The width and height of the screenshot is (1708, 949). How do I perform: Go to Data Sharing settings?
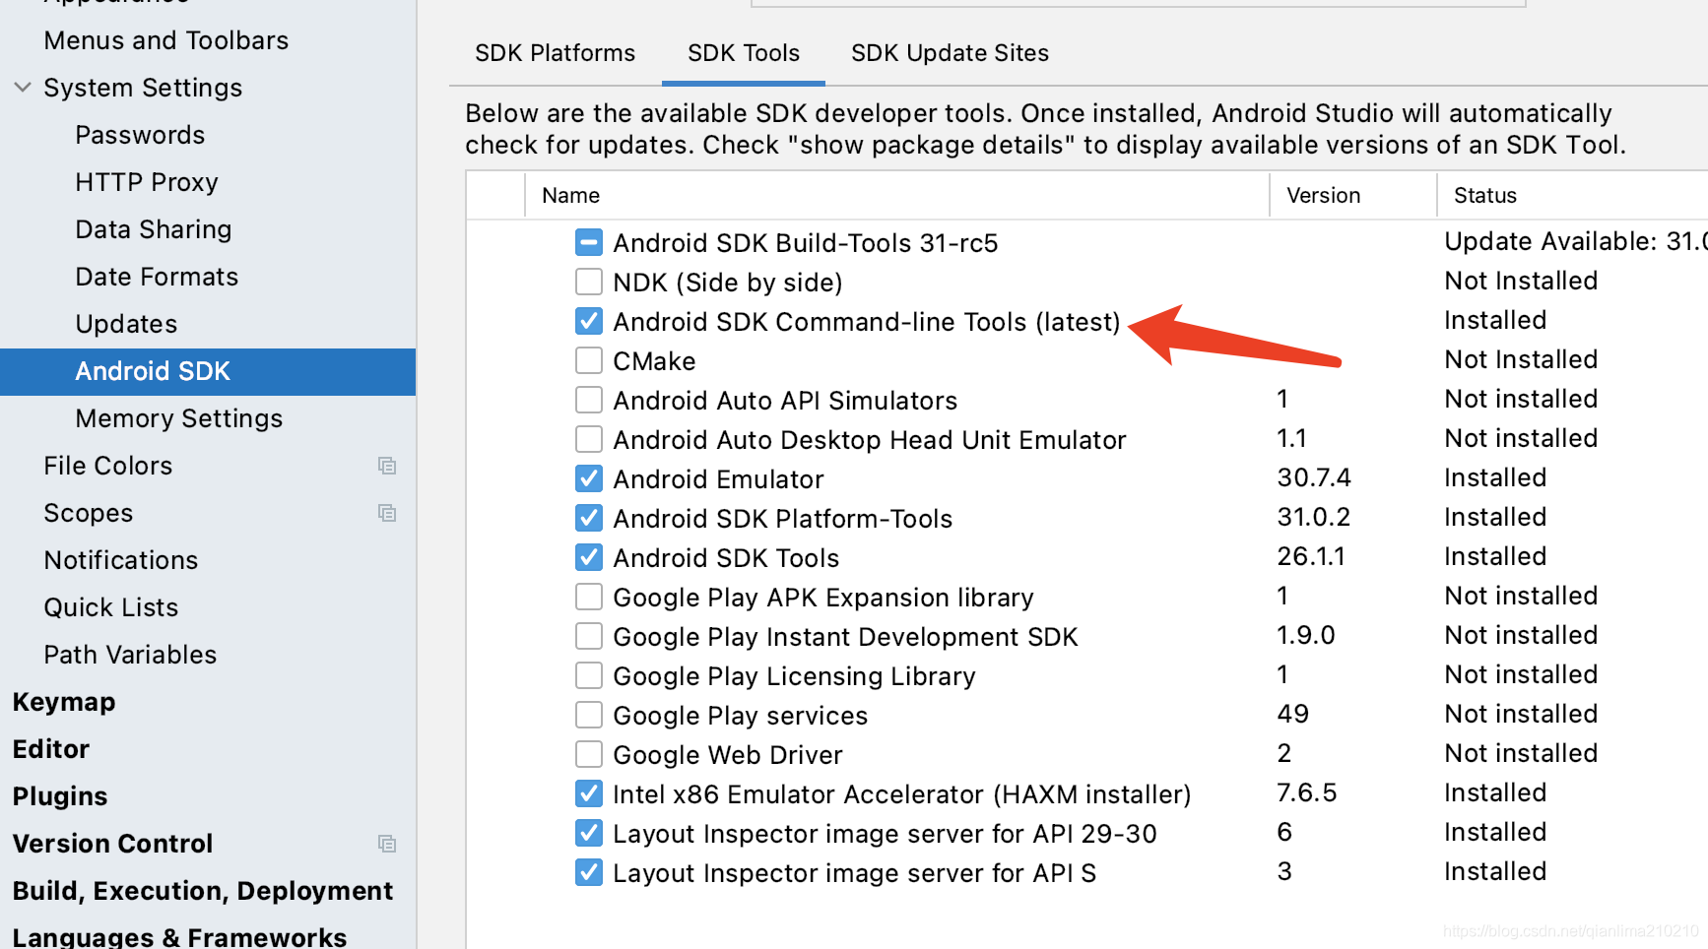click(x=154, y=229)
